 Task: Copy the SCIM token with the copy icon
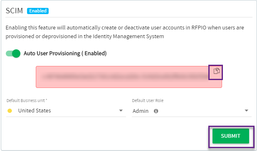coord(217,71)
